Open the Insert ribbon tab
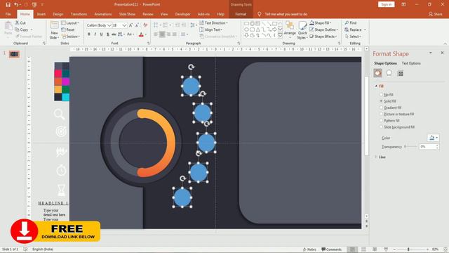Screen dimensions: 449x253 point(41,14)
